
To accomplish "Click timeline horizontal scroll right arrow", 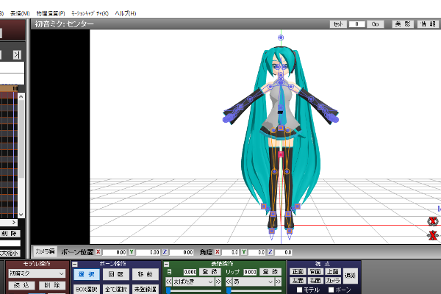I will coord(14,223).
